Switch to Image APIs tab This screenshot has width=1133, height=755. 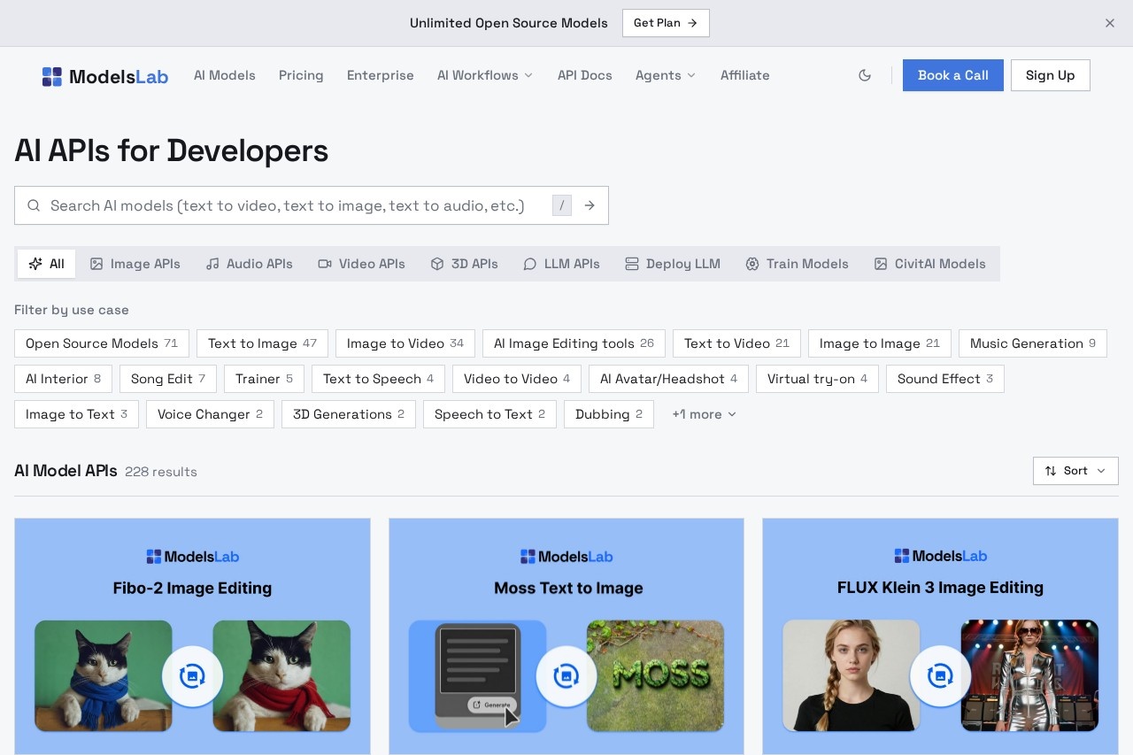135,264
